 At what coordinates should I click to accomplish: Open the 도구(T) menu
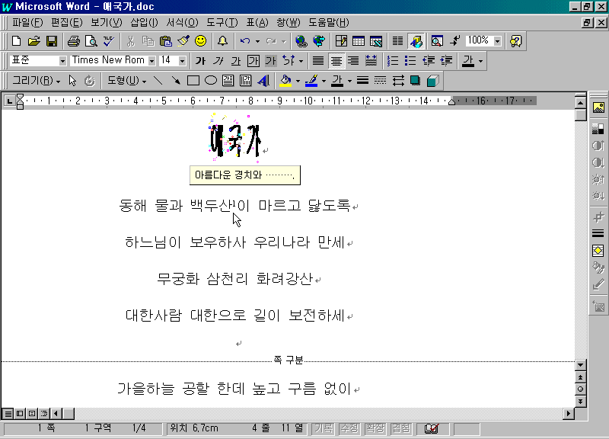pos(222,23)
